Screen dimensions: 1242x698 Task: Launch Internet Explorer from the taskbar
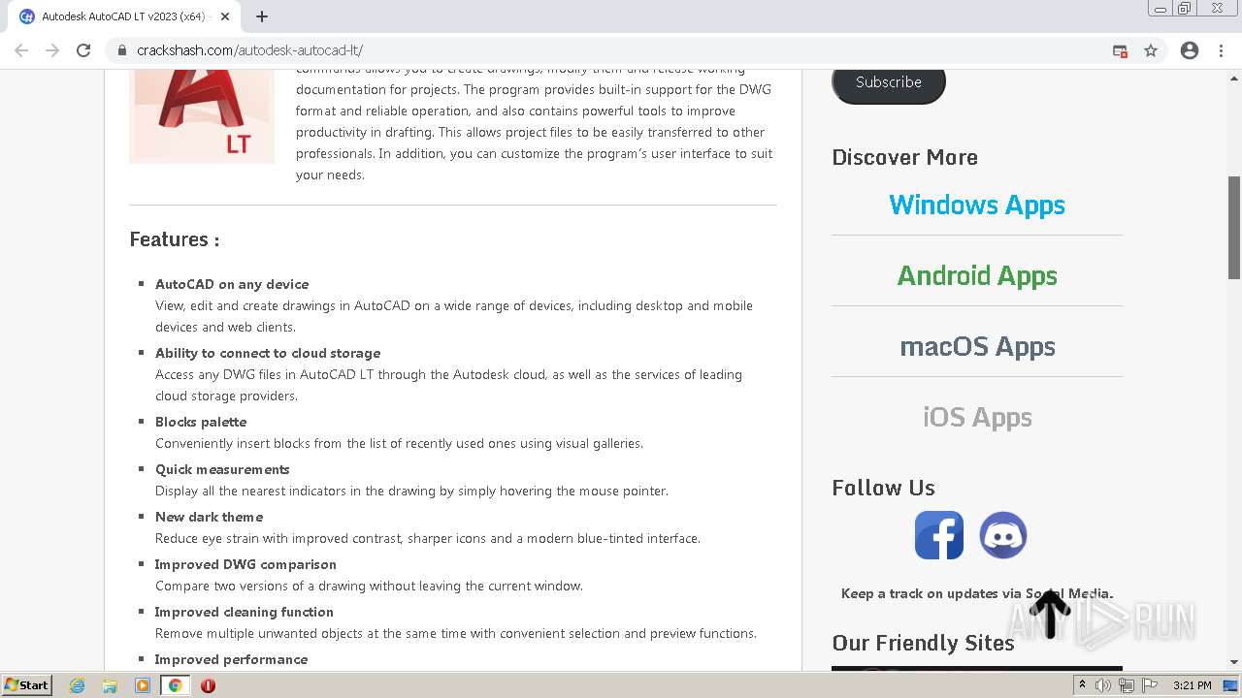pos(78,685)
